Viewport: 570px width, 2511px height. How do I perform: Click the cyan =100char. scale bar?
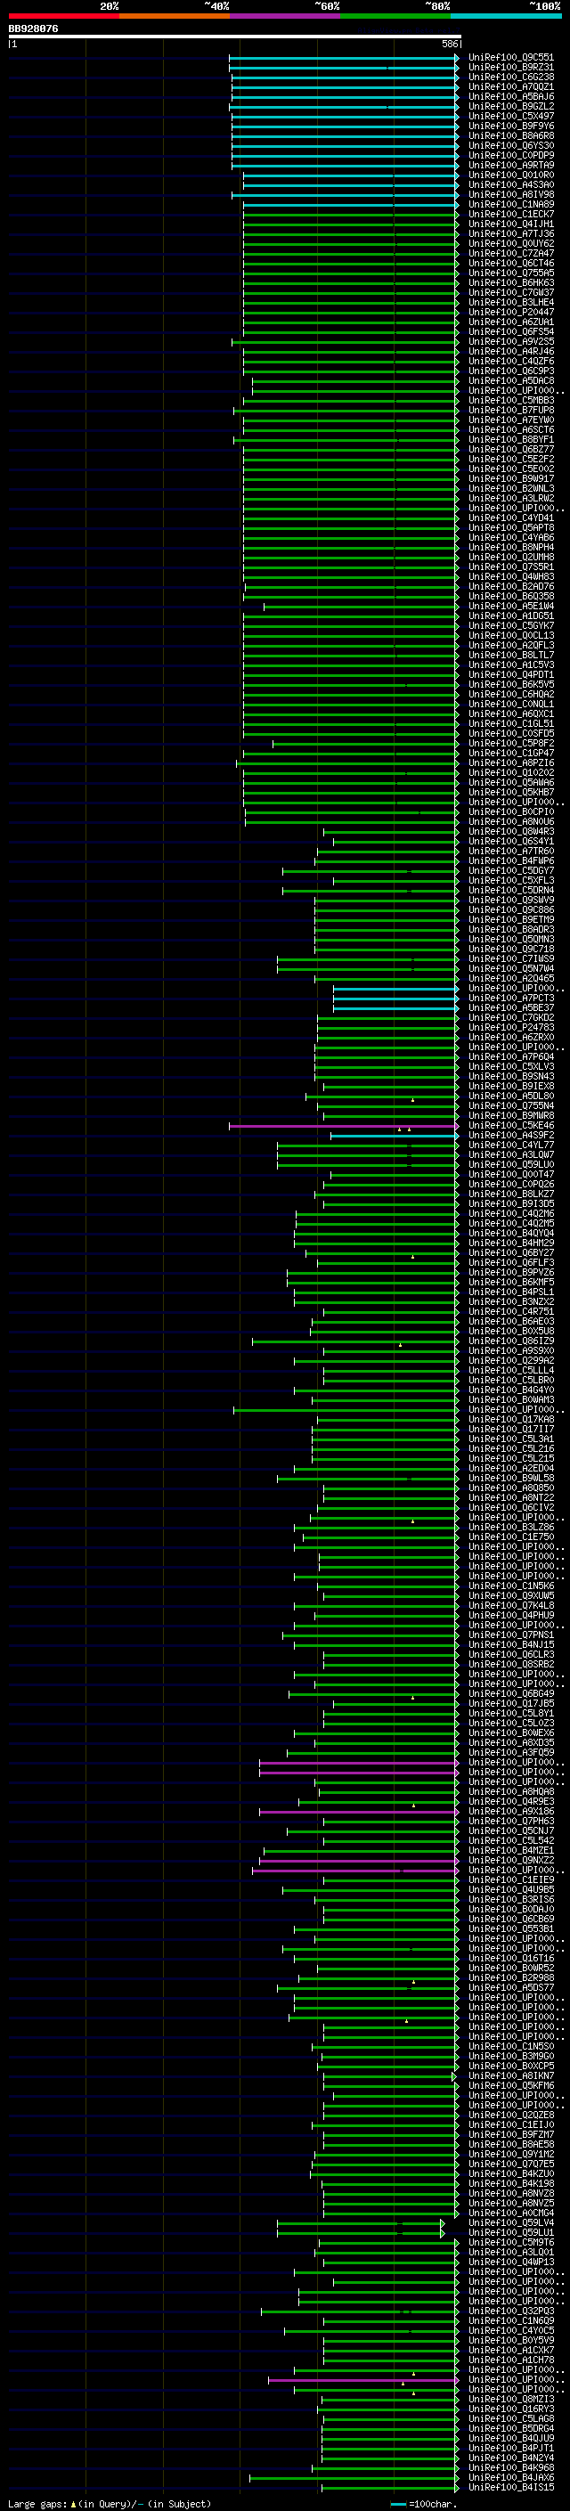[397, 2504]
